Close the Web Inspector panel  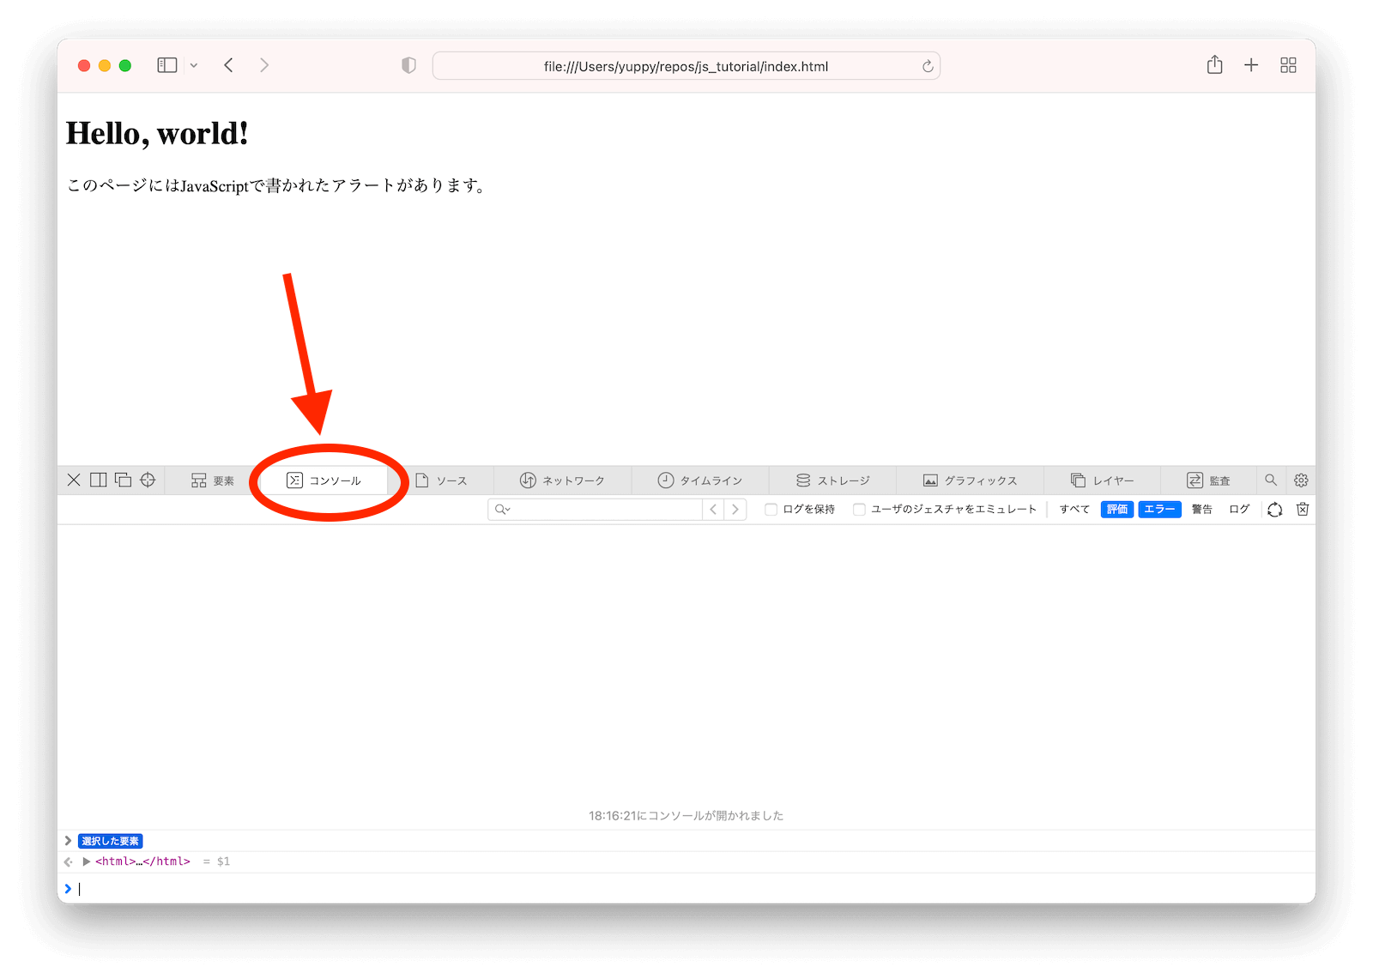point(74,480)
